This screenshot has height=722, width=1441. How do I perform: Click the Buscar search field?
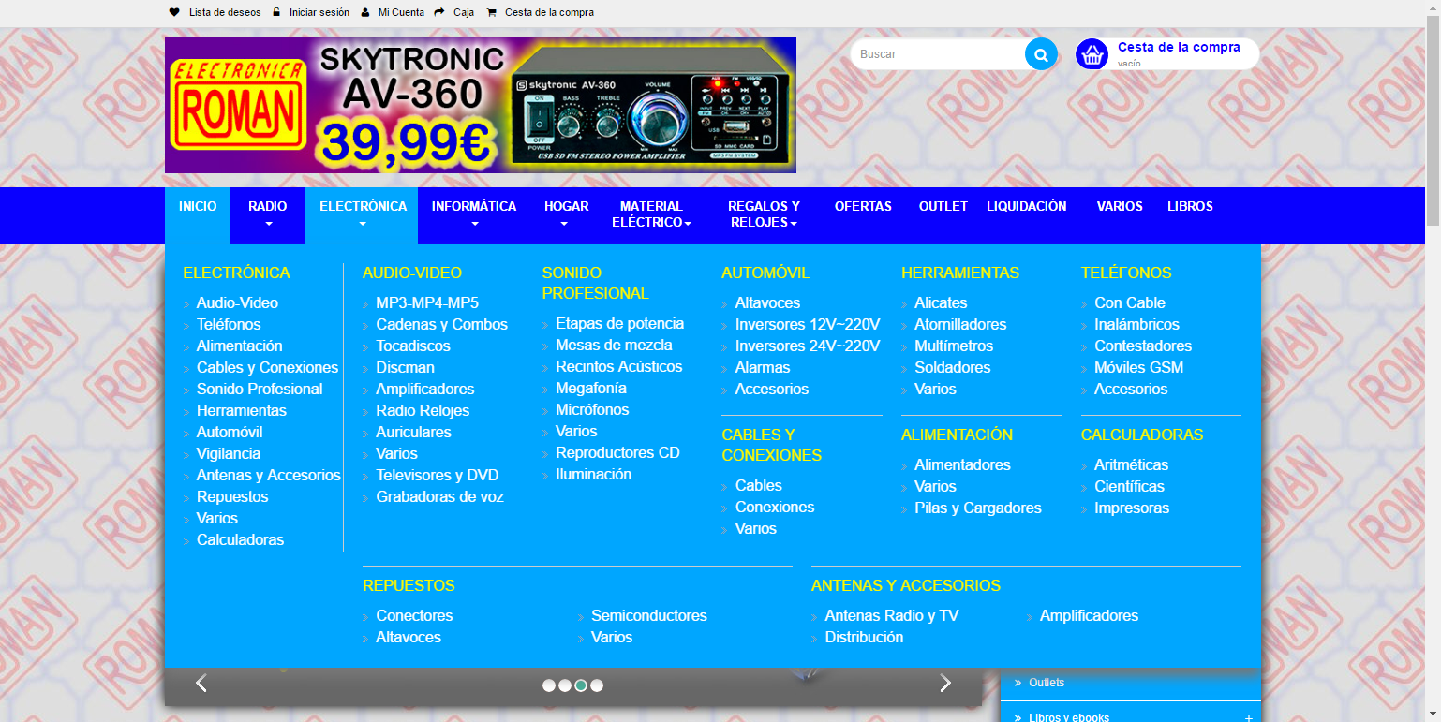click(939, 54)
